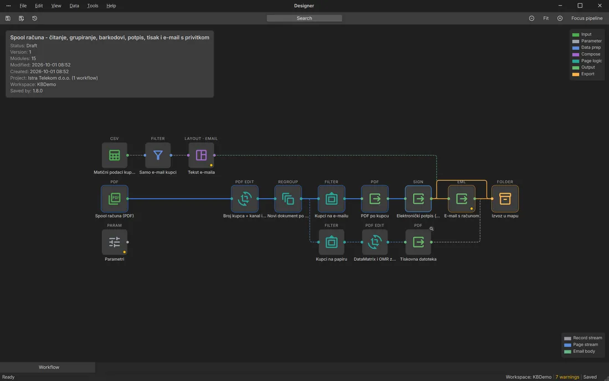This screenshot has width=609, height=381.
Task: Click the Focus pipeline button
Action: (587, 18)
